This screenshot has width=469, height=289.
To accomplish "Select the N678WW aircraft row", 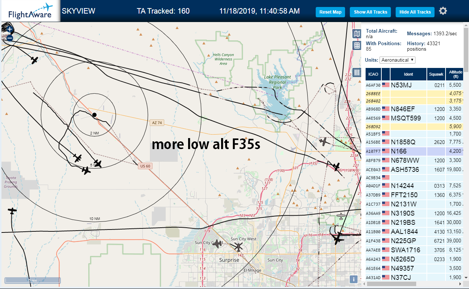I will pyautogui.click(x=414, y=160).
